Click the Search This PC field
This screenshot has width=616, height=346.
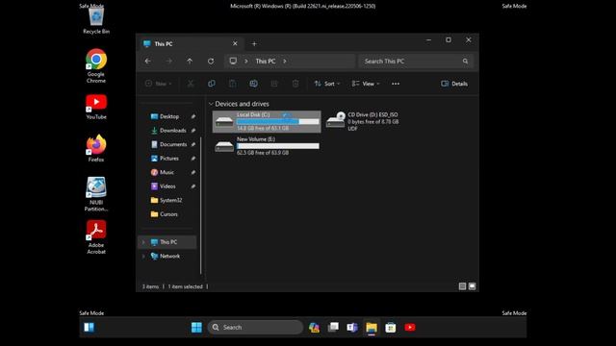click(416, 62)
